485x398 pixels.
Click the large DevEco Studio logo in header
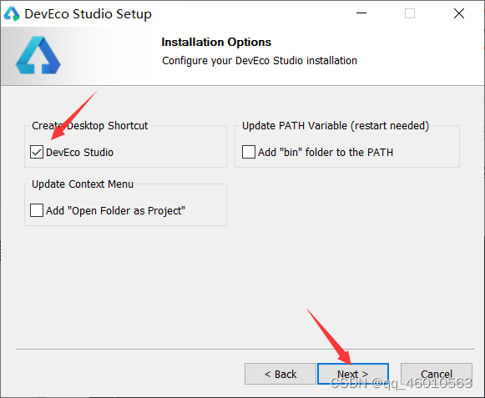coord(38,55)
